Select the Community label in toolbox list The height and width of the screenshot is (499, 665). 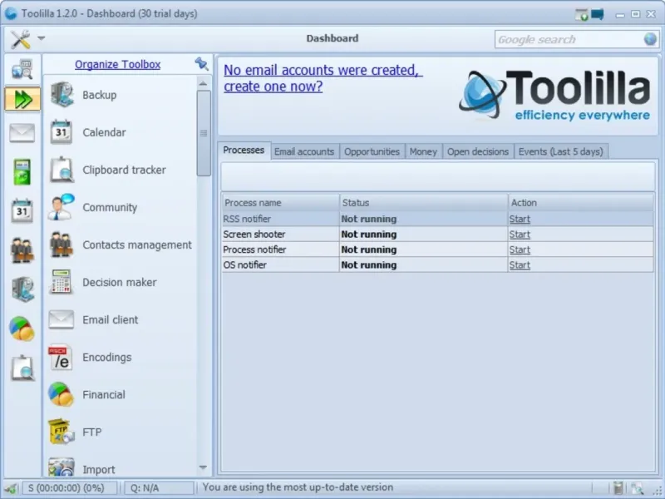110,207
